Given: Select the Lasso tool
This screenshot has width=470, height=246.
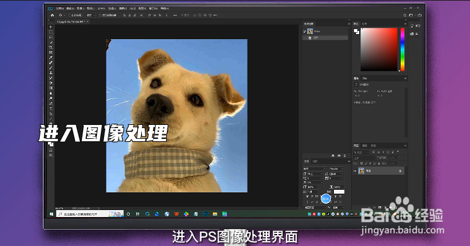Looking at the screenshot, I should pos(50,37).
